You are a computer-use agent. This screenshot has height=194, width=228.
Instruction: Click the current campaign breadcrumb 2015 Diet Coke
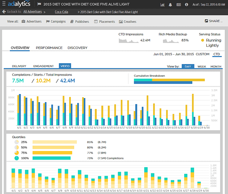point(109,12)
